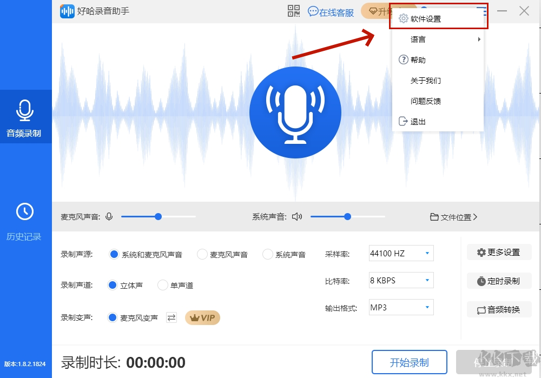Image resolution: width=541 pixels, height=378 pixels.
Task: Choose 系统声音 as recording source
Action: coord(267,253)
